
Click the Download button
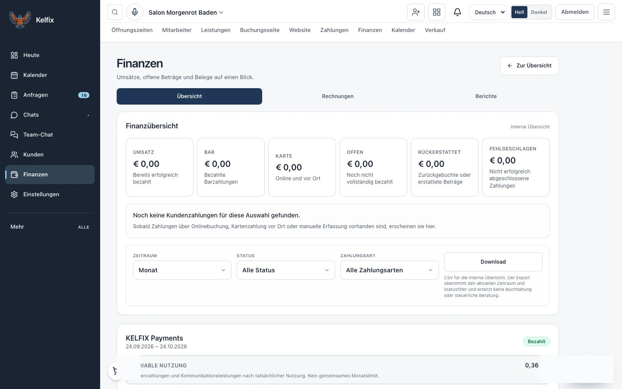coord(493,262)
